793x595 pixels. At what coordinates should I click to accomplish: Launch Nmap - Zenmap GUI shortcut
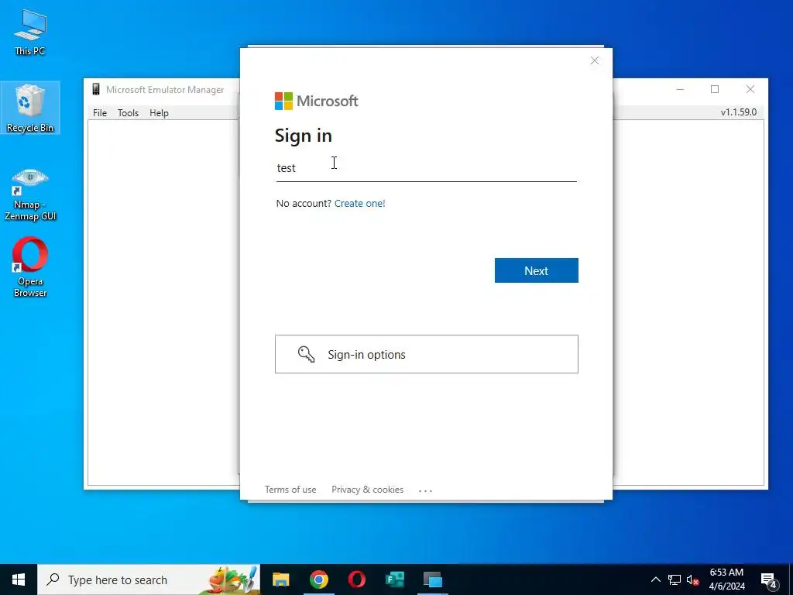point(30,194)
